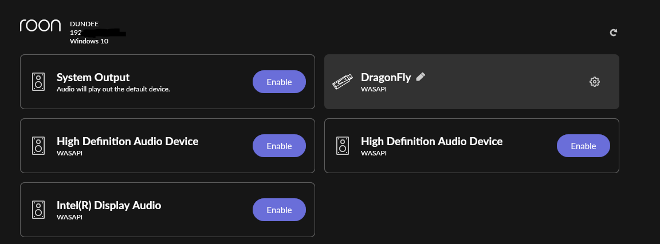Click the Intel(R) Display Audio speaker icon

click(38, 210)
